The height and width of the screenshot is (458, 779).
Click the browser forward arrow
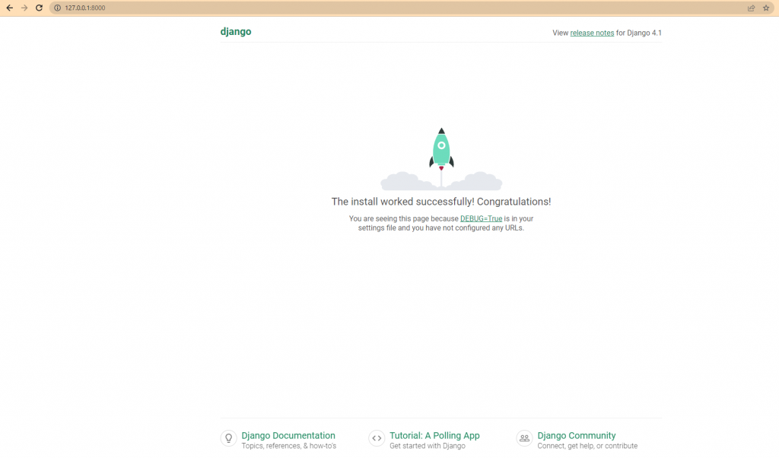point(24,8)
